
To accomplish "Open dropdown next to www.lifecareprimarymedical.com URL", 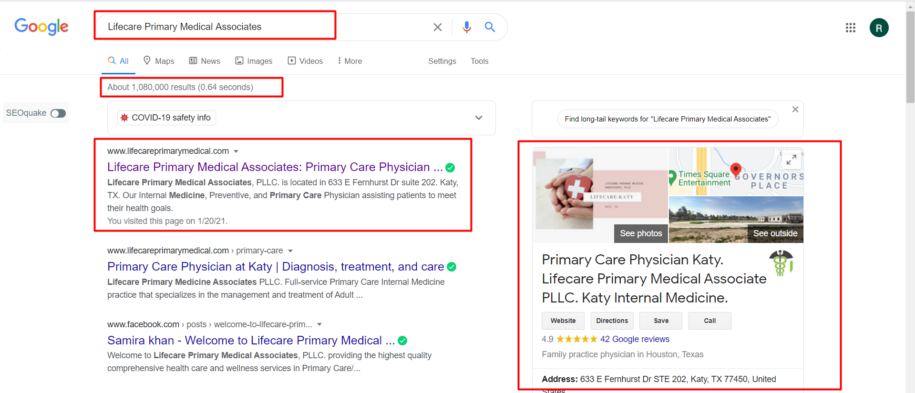I will (236, 151).
